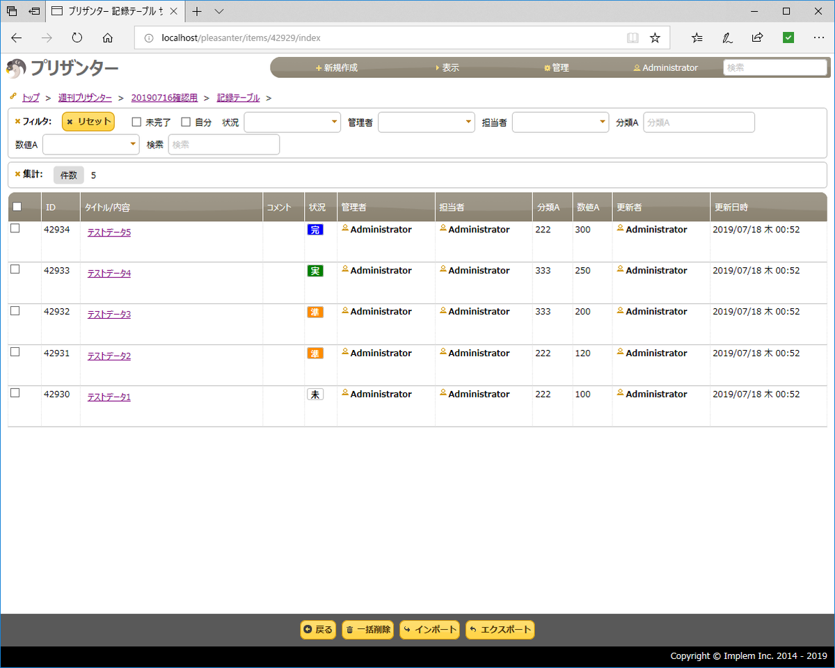This screenshot has width=835, height=668.
Task: Open the 担当者 filter dropdown
Action: pos(560,122)
